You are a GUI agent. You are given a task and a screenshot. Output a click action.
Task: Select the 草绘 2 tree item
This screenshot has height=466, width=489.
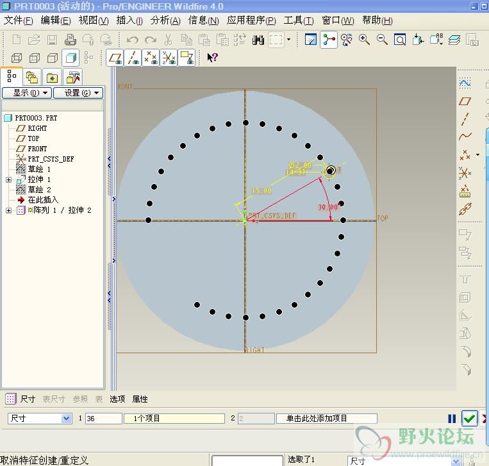[40, 190]
